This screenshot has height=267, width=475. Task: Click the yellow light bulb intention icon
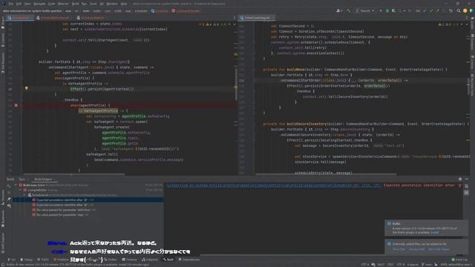click(x=27, y=88)
